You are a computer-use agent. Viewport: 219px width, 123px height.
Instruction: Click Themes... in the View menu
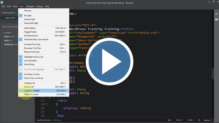28,11
